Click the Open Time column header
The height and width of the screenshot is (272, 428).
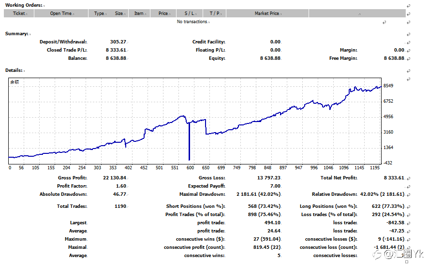[61, 14]
